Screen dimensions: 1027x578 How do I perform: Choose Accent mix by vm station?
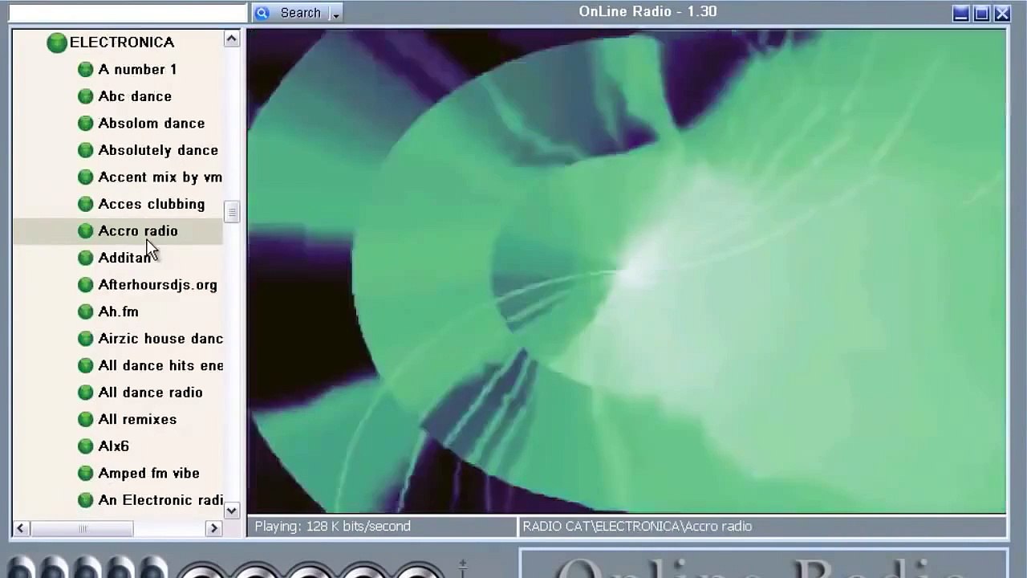point(160,177)
